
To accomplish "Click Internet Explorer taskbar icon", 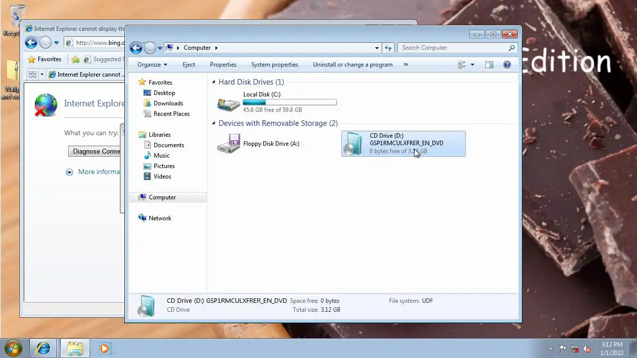I will 43,349.
